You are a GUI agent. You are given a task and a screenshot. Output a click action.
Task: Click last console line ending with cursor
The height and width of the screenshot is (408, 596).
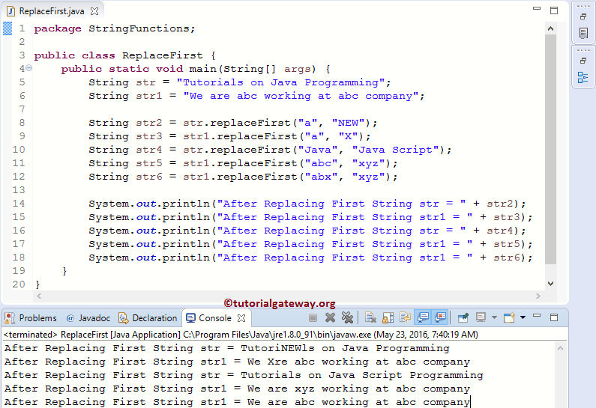[237, 402]
